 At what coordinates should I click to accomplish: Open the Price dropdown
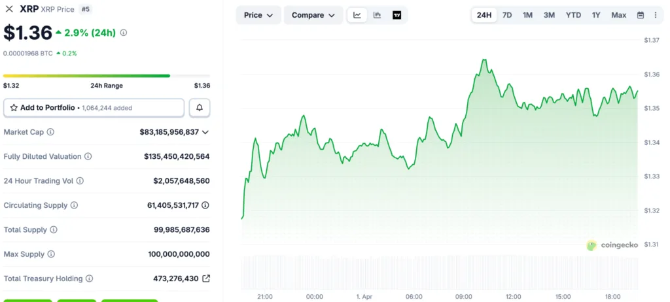click(x=258, y=15)
